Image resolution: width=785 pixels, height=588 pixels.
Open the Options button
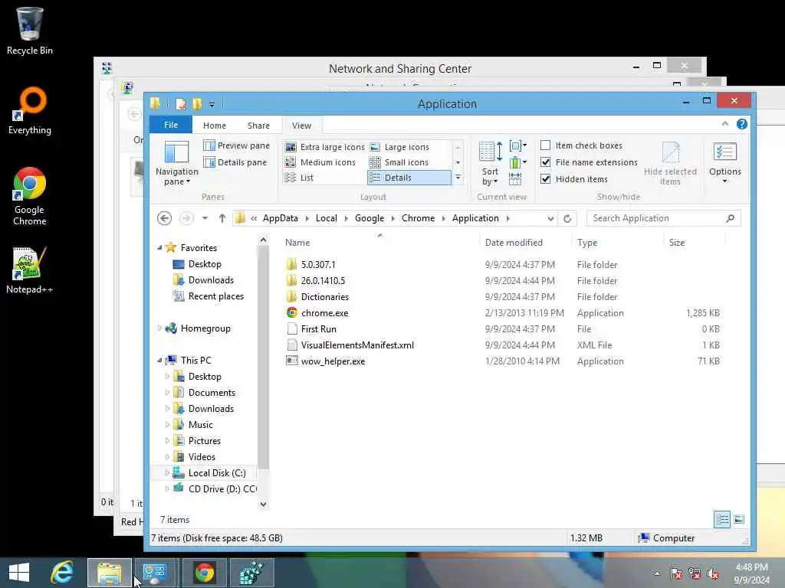(x=724, y=162)
